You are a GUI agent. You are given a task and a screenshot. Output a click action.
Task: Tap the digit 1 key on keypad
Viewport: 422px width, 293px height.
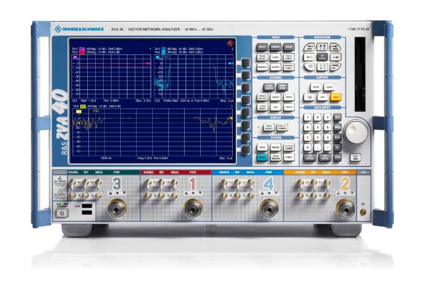pyautogui.click(x=308, y=137)
